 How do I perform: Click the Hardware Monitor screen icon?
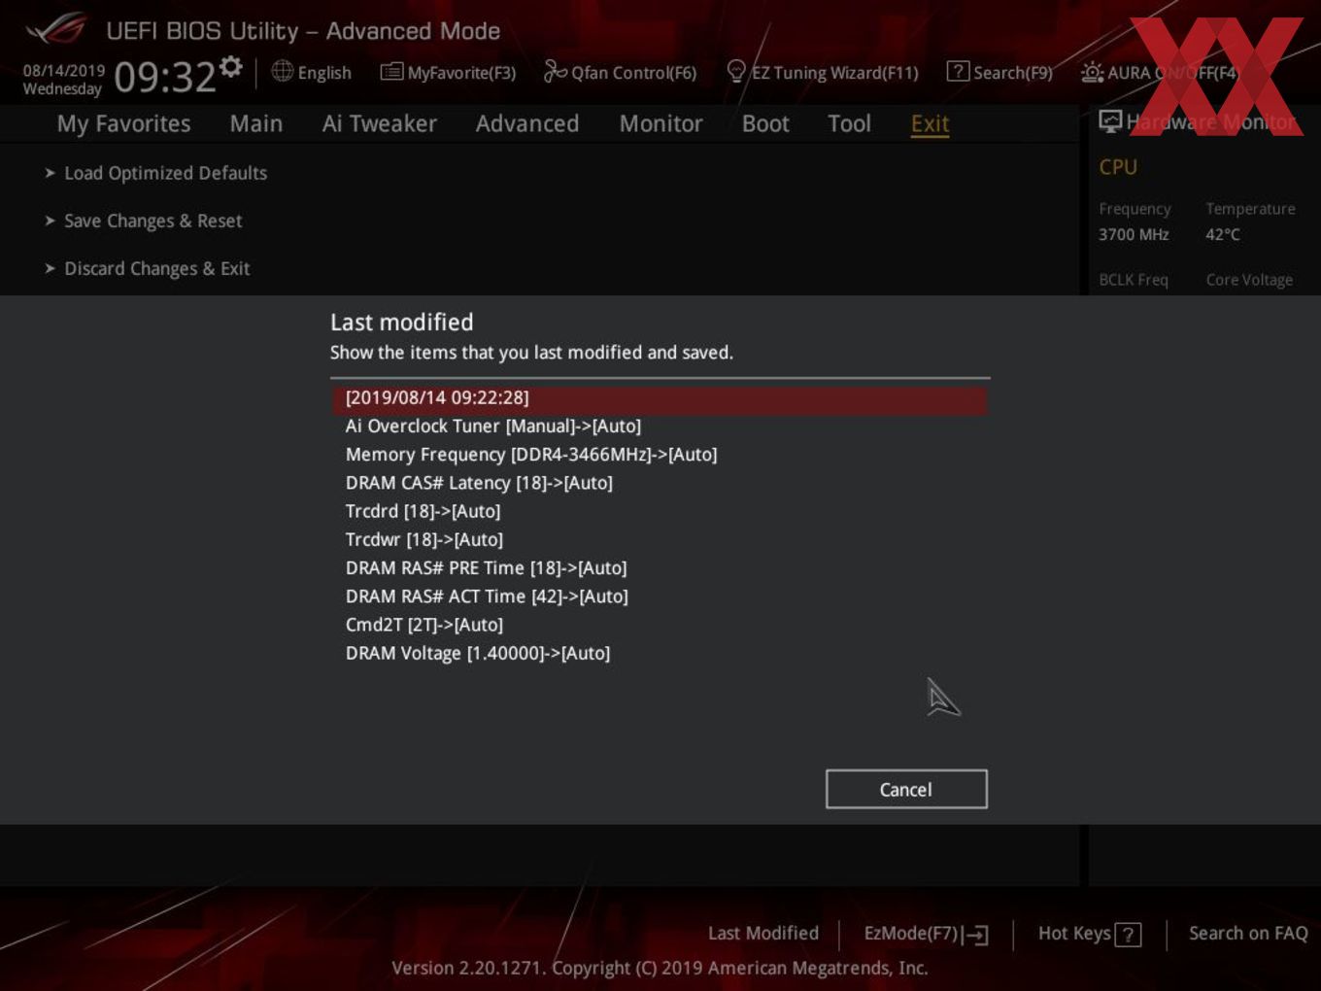click(1110, 120)
